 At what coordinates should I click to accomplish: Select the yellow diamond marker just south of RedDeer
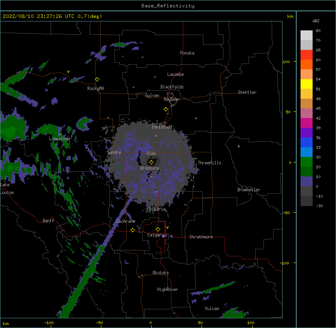click(x=166, y=109)
